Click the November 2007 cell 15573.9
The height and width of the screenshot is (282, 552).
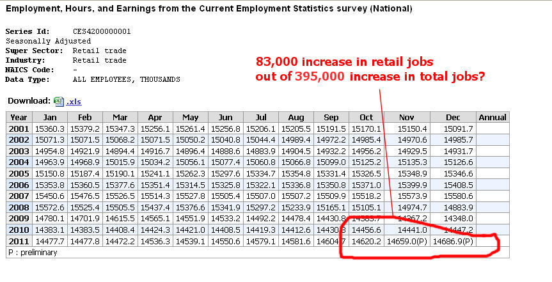coord(406,196)
